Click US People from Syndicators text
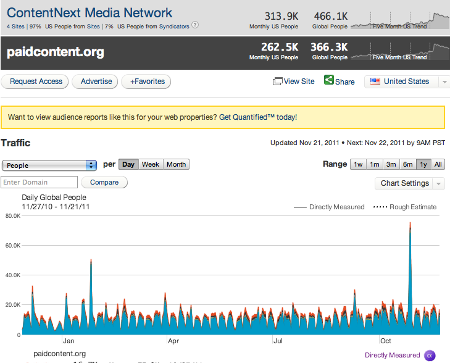The image size is (450, 363). [153, 27]
